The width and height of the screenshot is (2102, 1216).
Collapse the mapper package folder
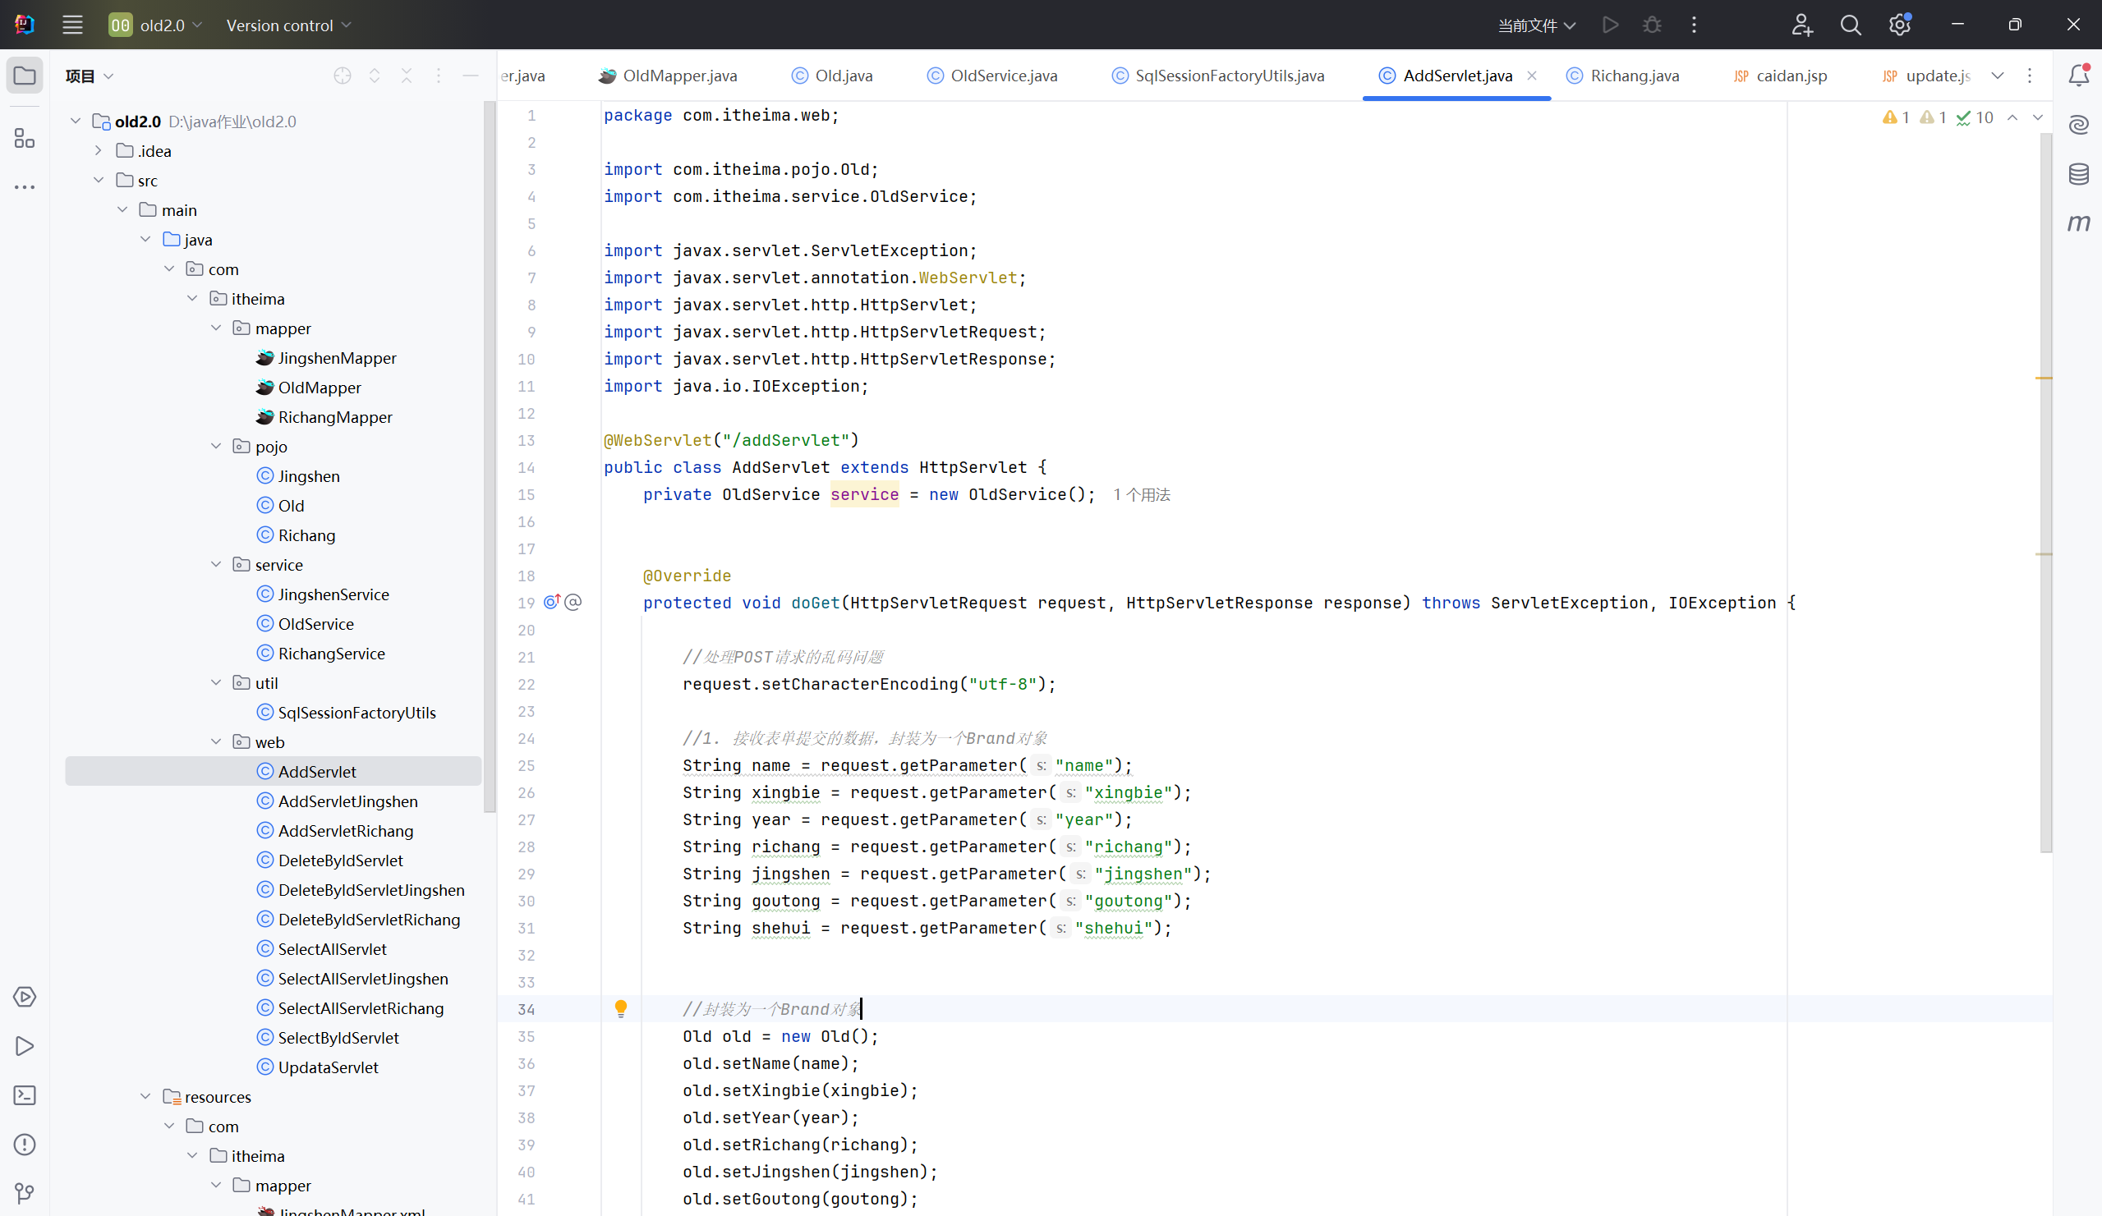tap(216, 328)
